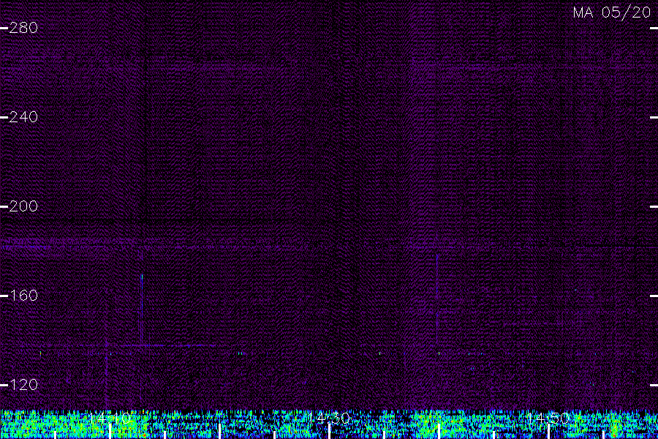Click the 240 frequency axis label

[x=23, y=117]
